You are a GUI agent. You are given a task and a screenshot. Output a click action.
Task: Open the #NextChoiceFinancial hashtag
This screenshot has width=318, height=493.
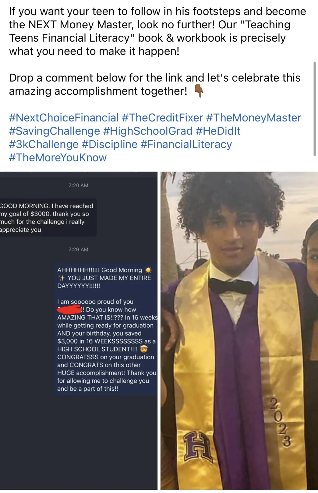click(64, 118)
